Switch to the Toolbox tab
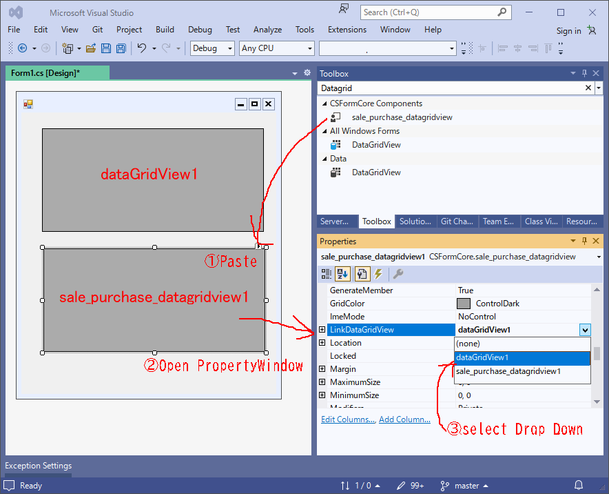This screenshot has width=609, height=494. 376,221
